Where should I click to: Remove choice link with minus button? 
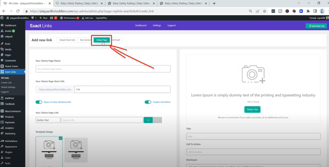157,120
